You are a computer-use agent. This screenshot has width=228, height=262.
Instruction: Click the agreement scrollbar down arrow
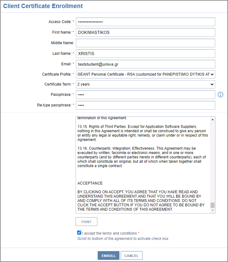212,210
